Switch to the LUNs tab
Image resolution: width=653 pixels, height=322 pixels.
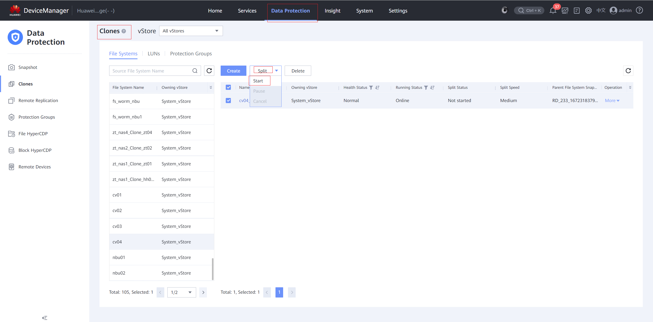click(x=154, y=54)
